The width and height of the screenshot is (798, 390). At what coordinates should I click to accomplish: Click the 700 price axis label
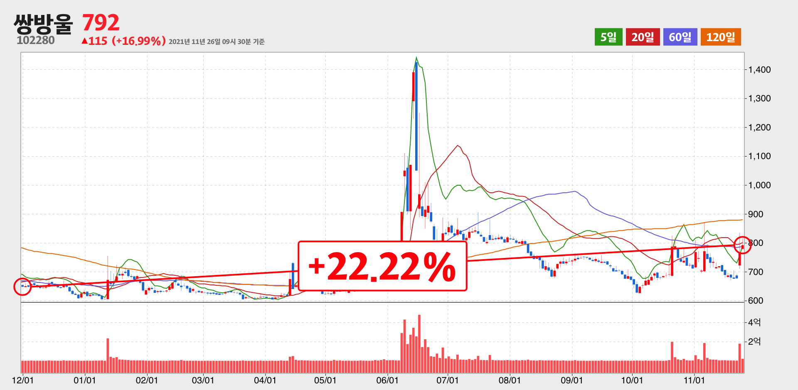click(x=756, y=272)
